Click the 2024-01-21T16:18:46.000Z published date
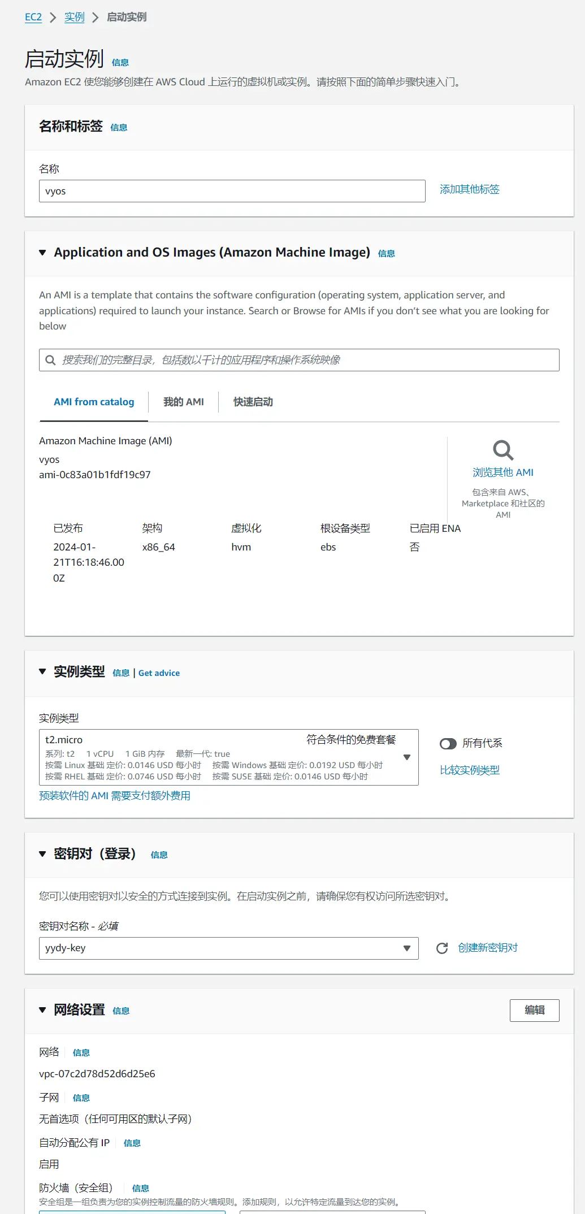The height and width of the screenshot is (1214, 585). pos(89,562)
